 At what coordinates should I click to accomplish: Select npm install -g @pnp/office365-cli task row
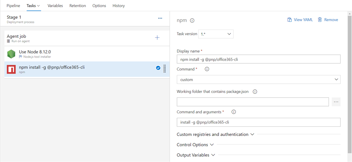point(87,70)
